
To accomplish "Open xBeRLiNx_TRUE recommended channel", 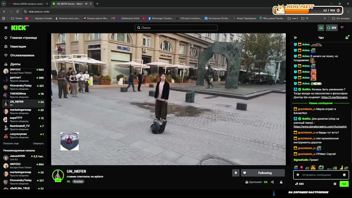I will point(23,188).
